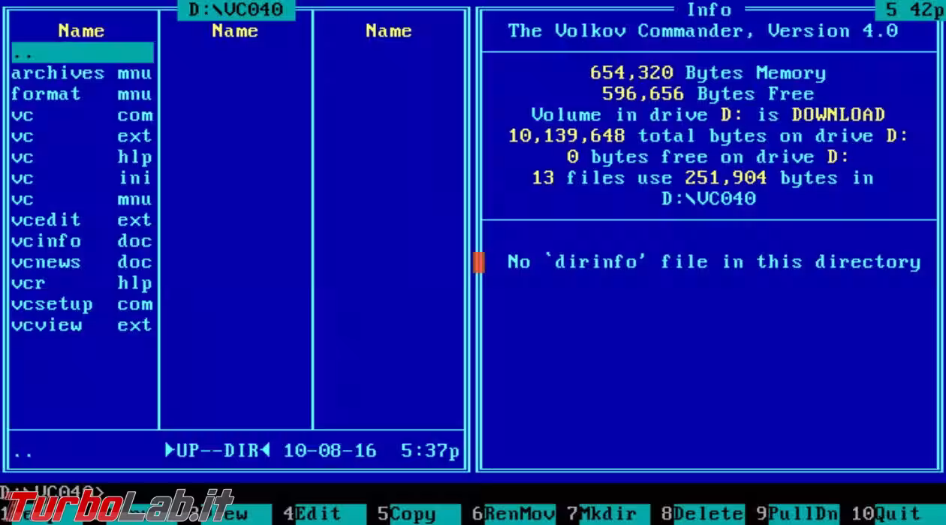The image size is (946, 525).
Task: Click '0 bytes free on drive D:' line
Action: [x=709, y=157]
